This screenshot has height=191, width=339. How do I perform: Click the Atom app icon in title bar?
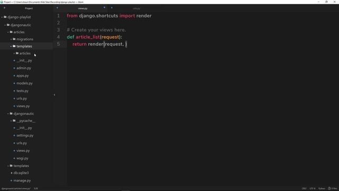coord(2,2)
